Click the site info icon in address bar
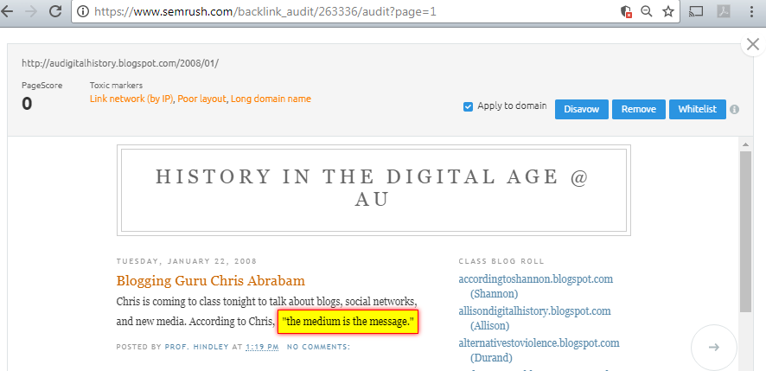This screenshot has height=371, width=766. tap(83, 12)
